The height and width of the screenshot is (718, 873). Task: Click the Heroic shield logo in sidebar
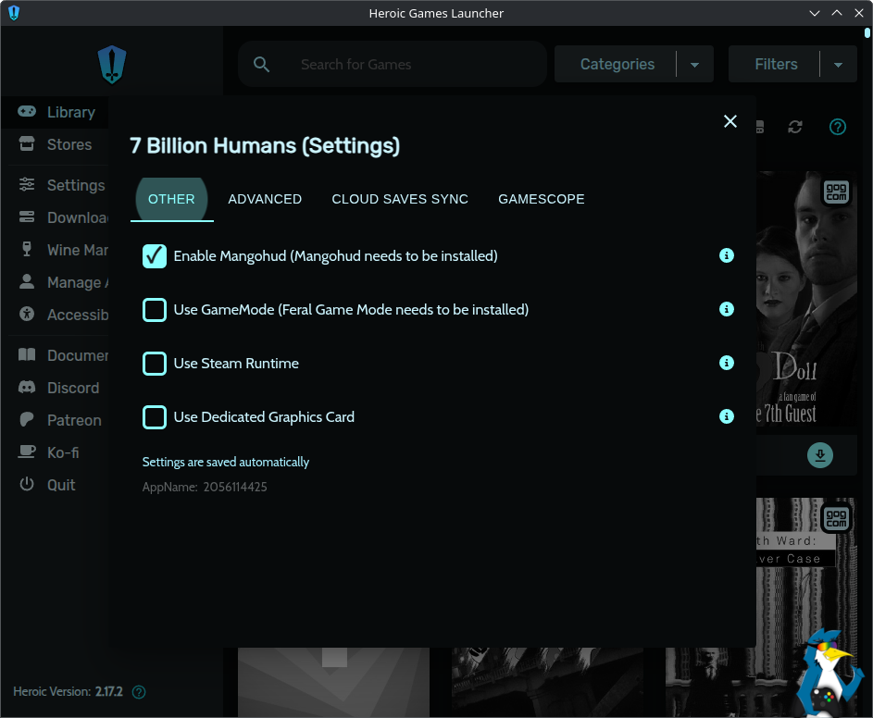tap(112, 65)
